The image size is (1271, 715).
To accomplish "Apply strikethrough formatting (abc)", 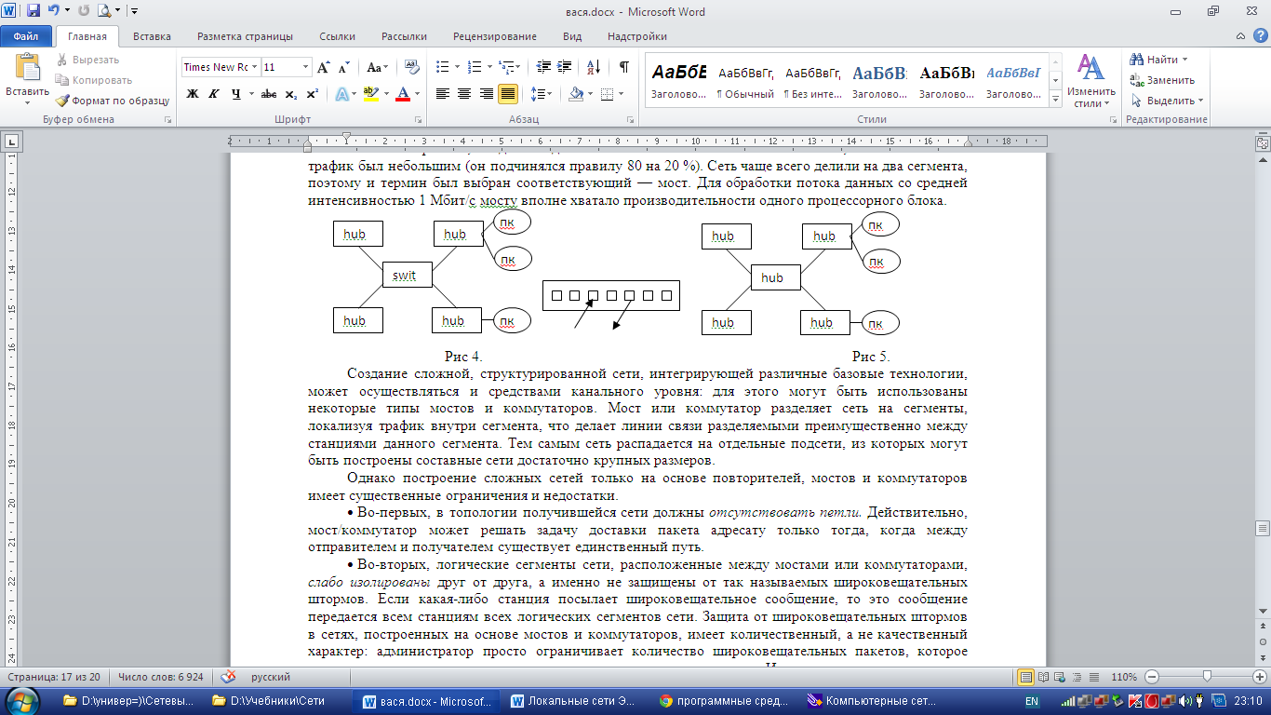I will coord(269,94).
